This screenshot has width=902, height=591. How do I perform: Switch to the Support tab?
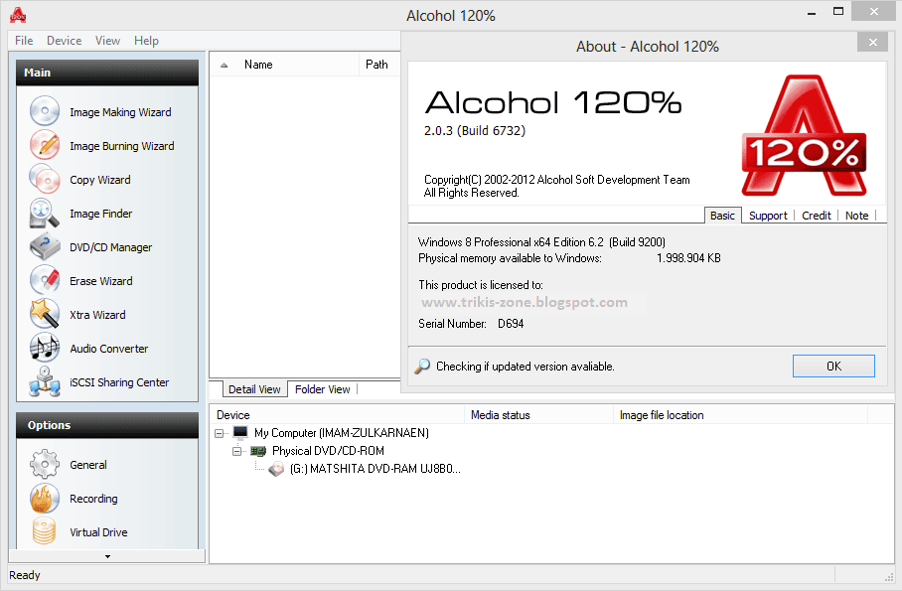pyautogui.click(x=768, y=216)
